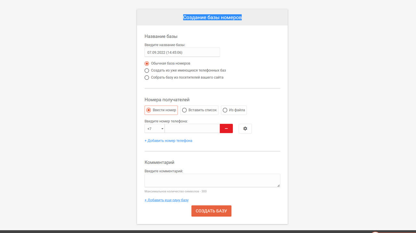
Task: Click the phone number input field
Action: click(192, 128)
